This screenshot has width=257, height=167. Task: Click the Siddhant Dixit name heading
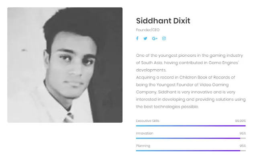click(163, 21)
